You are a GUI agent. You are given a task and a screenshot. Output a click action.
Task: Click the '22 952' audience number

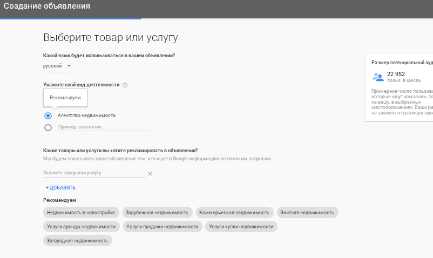[x=396, y=74]
